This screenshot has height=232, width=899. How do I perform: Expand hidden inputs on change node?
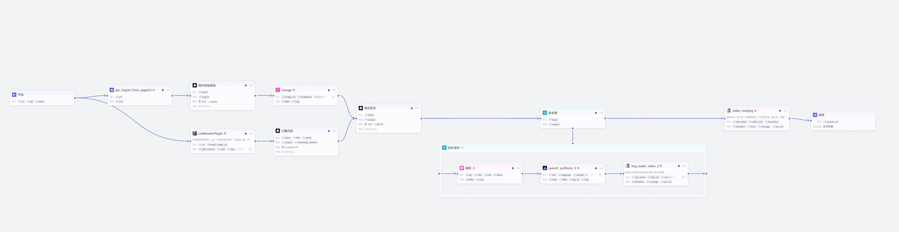pos(333,97)
